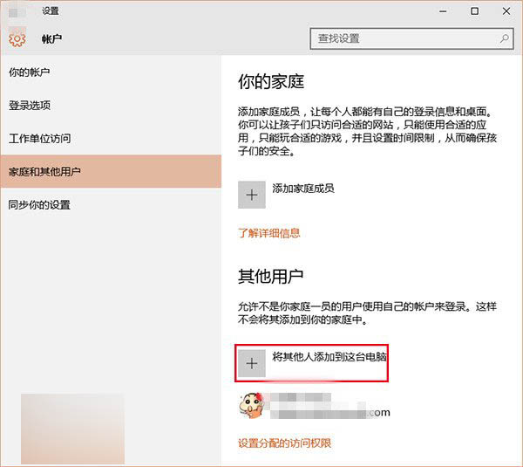Select 家庭和其他用户 in the sidebar

pos(44,171)
